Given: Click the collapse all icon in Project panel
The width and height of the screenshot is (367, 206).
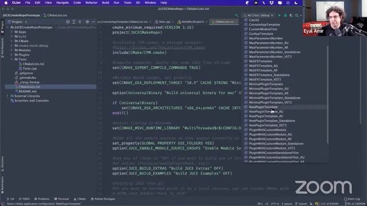Looking at the screenshot, I should [80, 22].
